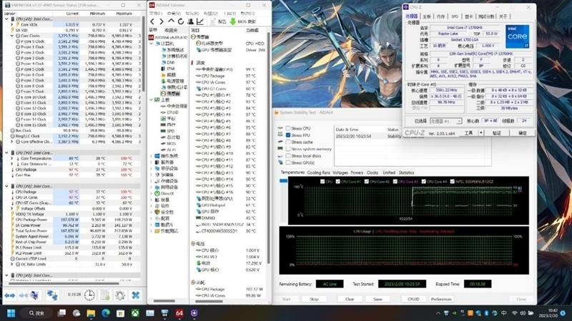
Task: Select the DirectX item in AIDA64 tree
Action: tap(167, 193)
